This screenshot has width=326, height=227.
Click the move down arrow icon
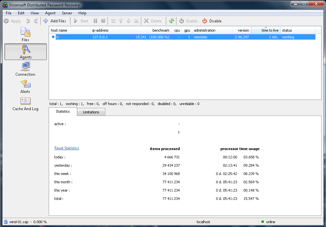(129, 21)
